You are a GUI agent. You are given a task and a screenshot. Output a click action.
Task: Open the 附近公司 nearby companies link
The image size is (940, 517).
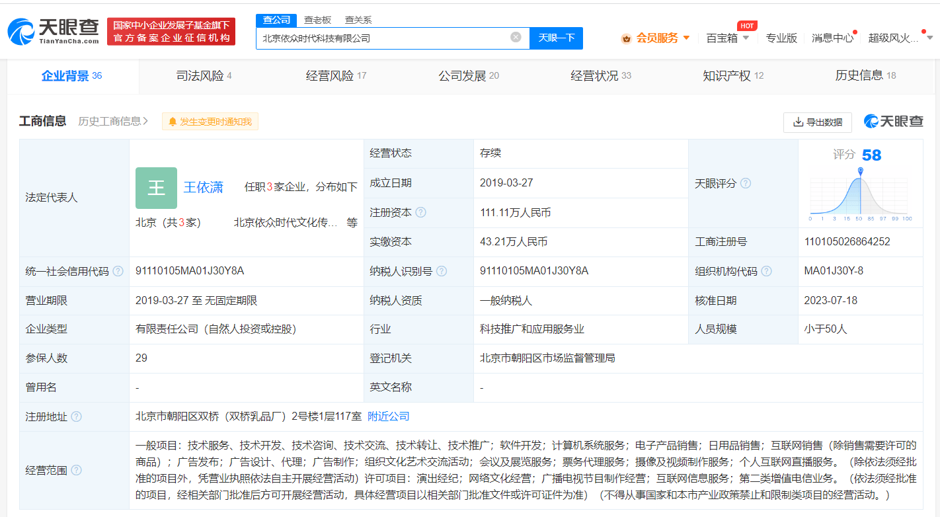click(x=388, y=417)
